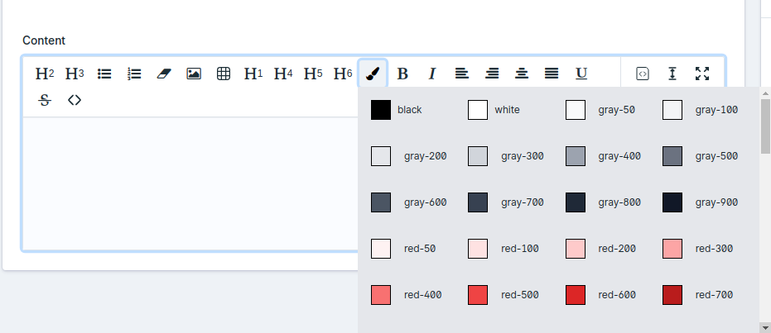Apply the gray-600 swatch

[381, 202]
